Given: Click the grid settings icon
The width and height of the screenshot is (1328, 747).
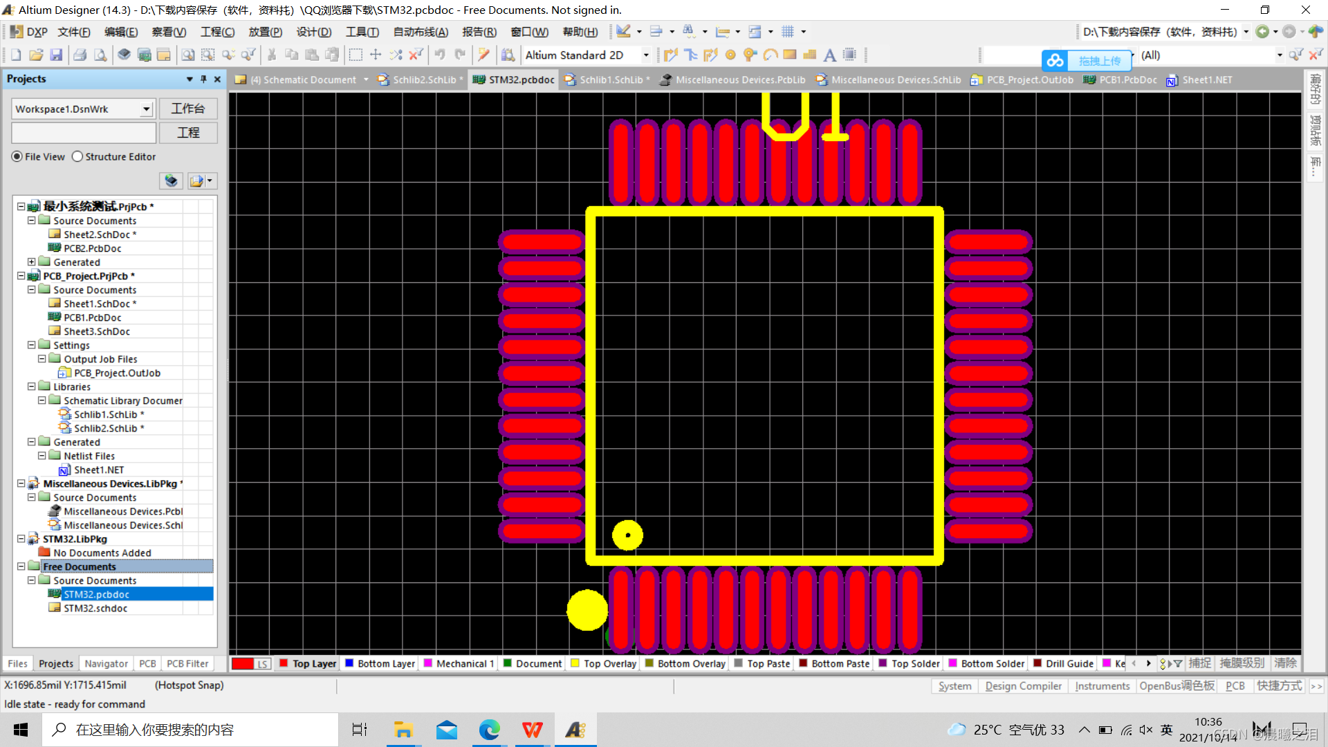Looking at the screenshot, I should click(x=788, y=32).
